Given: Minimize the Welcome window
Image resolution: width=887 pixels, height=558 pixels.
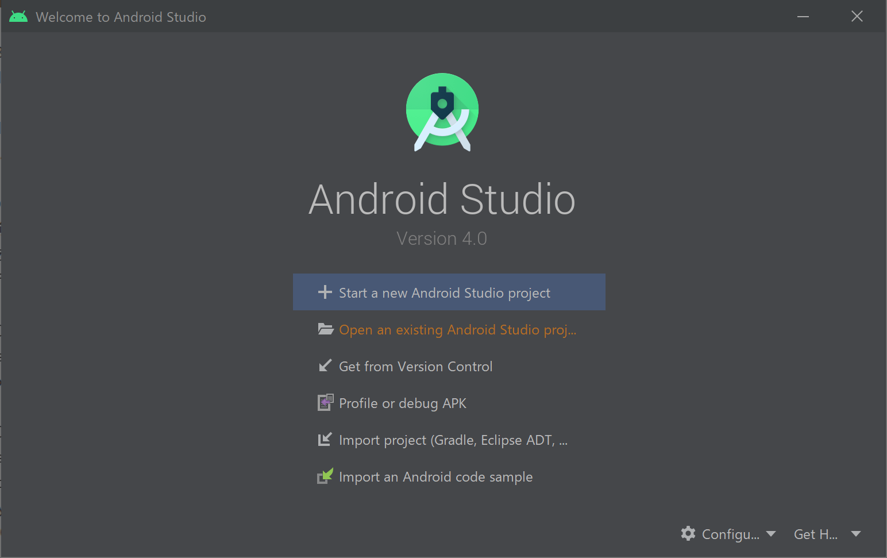Looking at the screenshot, I should 803,17.
